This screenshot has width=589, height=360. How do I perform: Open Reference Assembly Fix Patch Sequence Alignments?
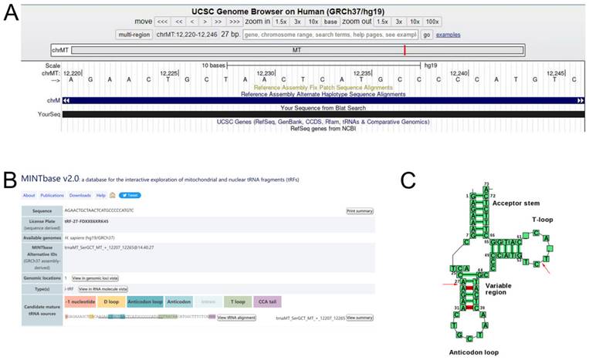323,87
